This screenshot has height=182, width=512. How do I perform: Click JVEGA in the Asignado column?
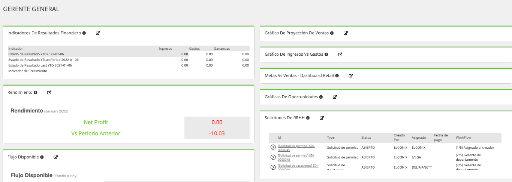pyautogui.click(x=417, y=157)
